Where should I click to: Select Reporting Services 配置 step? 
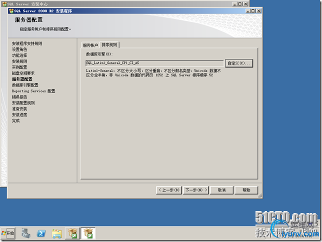pyautogui.click(x=33, y=91)
